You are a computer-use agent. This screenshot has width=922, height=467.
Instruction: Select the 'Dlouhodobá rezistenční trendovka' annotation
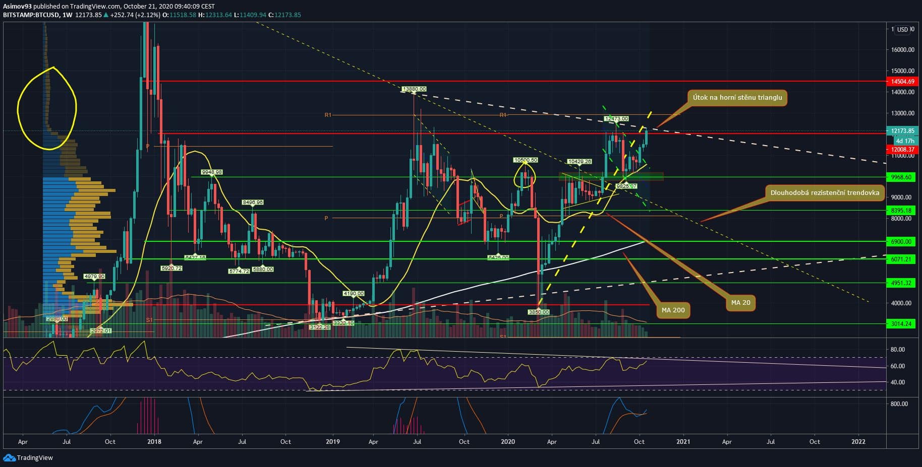[824, 192]
